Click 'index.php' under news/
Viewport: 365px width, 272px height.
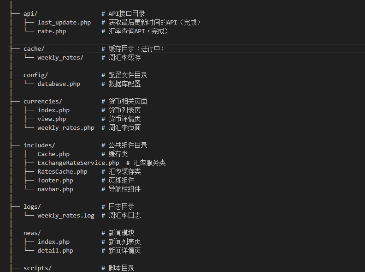pyautogui.click(x=53, y=242)
